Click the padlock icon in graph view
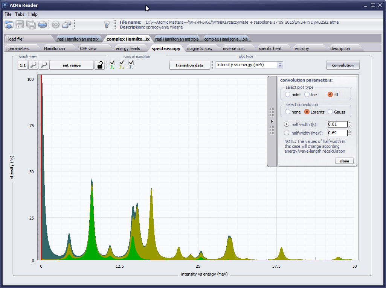386x288 pixels. coord(100,65)
